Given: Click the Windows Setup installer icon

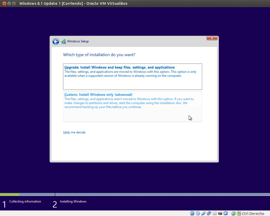Looking at the screenshot, I should click(64, 42).
